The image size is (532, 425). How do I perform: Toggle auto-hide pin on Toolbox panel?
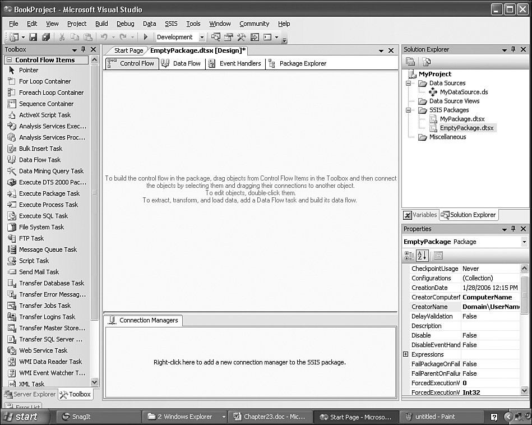tap(84, 49)
